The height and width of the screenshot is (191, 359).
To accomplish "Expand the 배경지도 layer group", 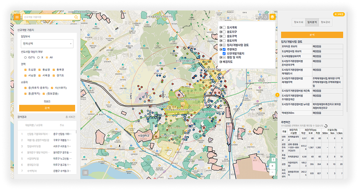I will [221, 62].
